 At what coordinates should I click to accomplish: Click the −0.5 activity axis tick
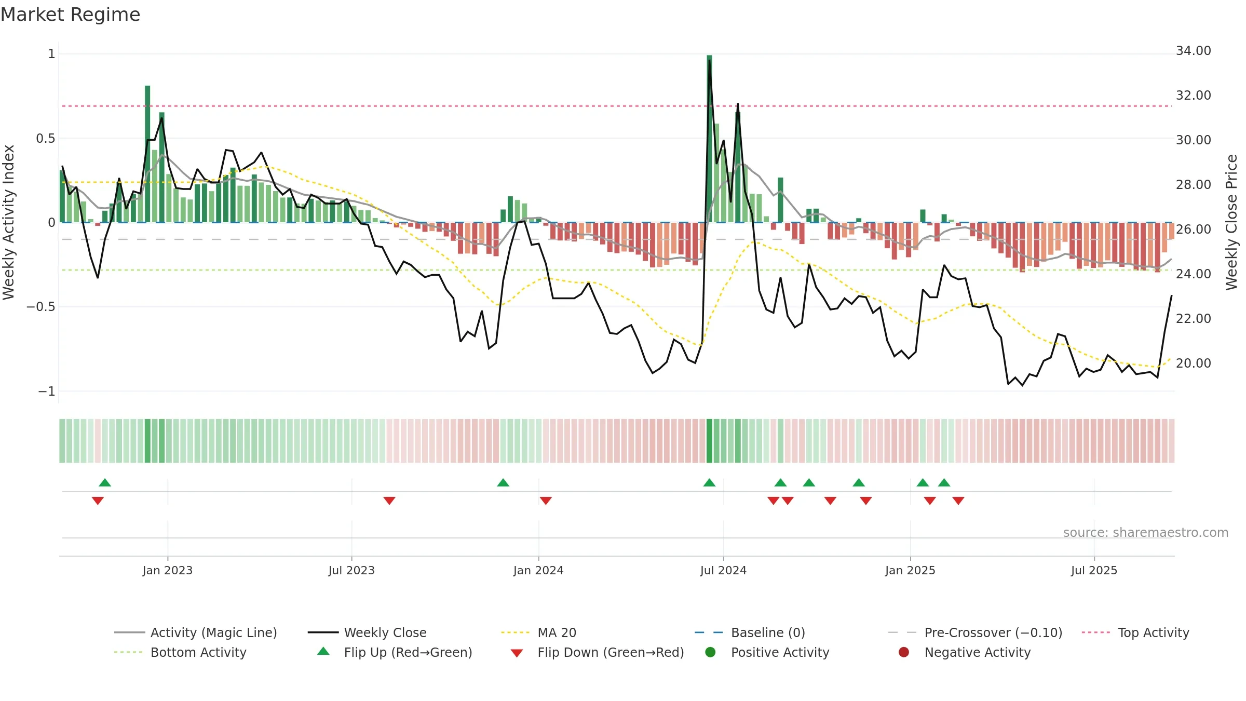[40, 307]
